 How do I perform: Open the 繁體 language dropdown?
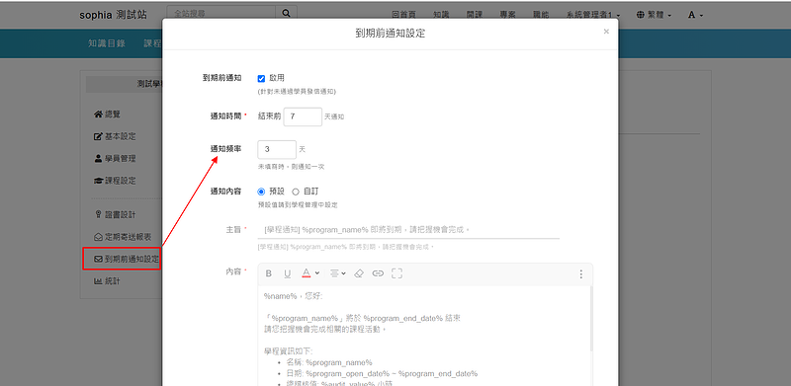655,15
